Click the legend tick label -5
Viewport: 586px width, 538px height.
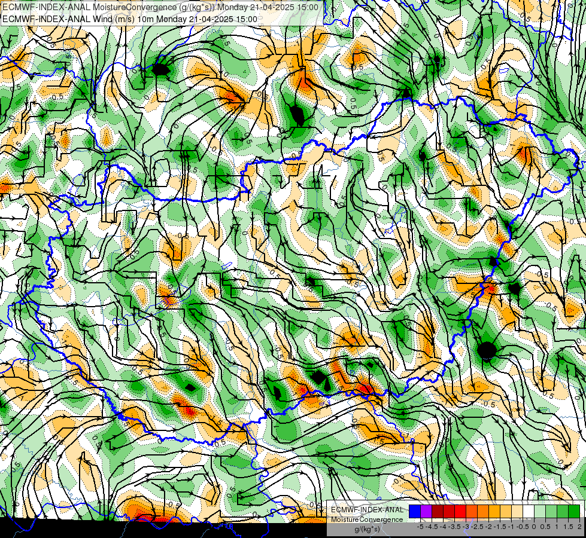point(420,527)
